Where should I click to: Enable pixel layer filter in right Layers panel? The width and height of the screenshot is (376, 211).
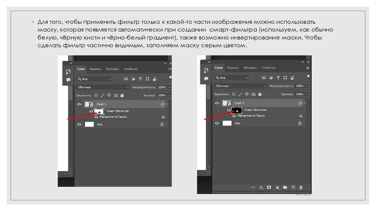pyautogui.click(x=264, y=78)
